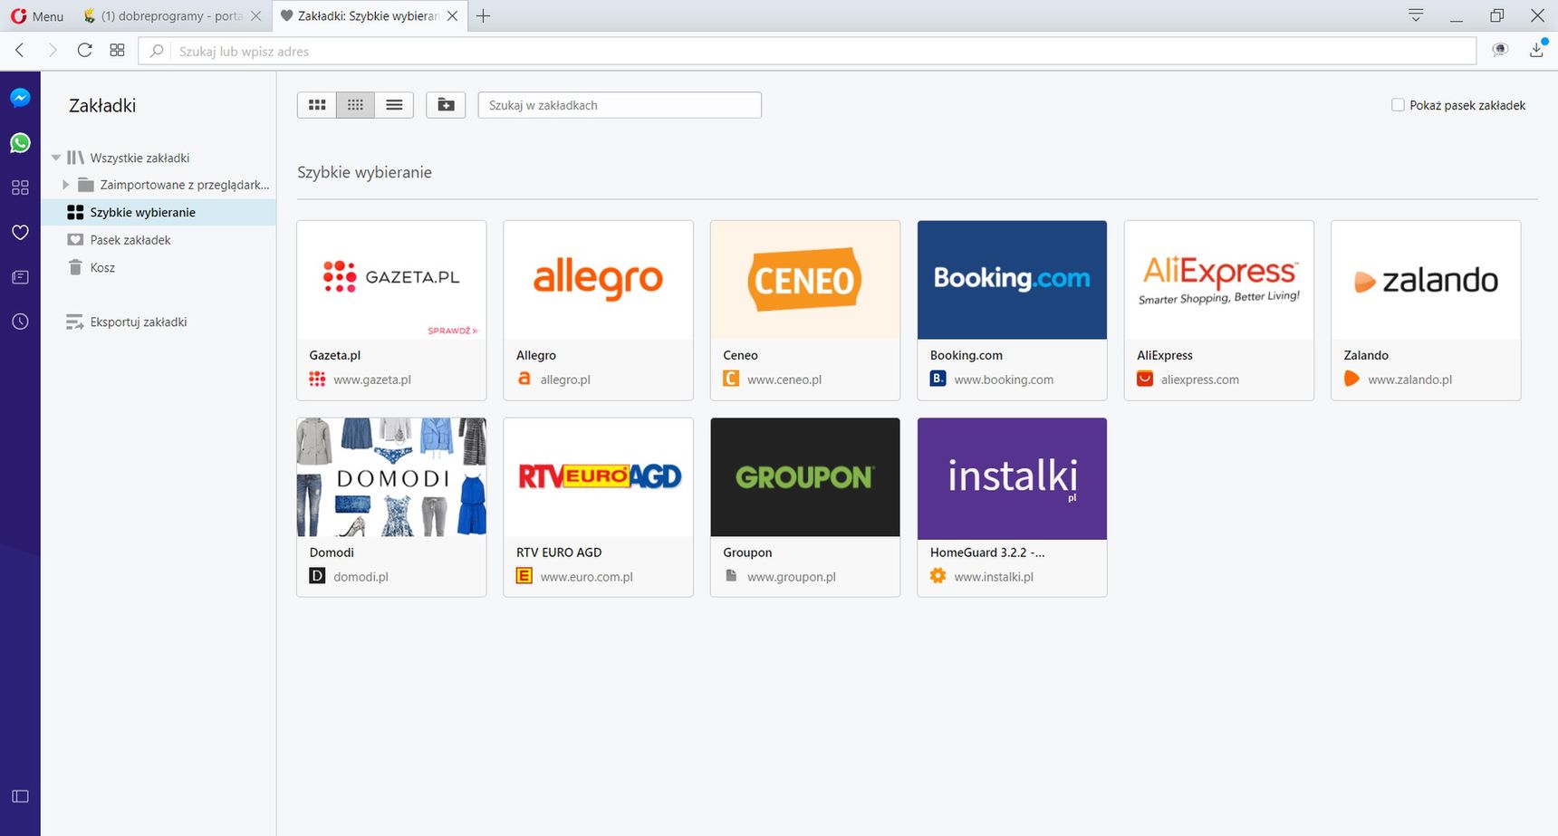Click the www.gazeta.pl address text
The height and width of the screenshot is (836, 1558).
372,380
